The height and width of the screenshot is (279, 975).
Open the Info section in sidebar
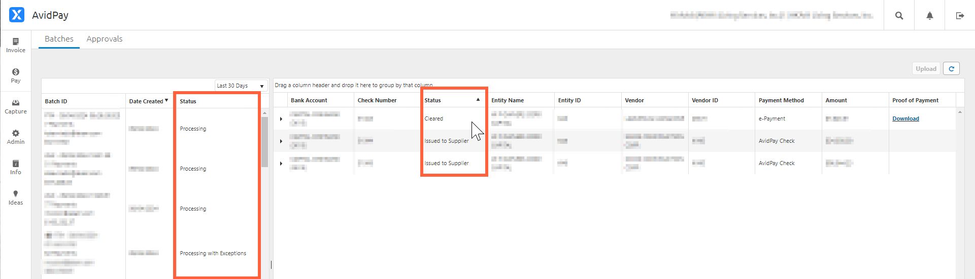tap(16, 167)
